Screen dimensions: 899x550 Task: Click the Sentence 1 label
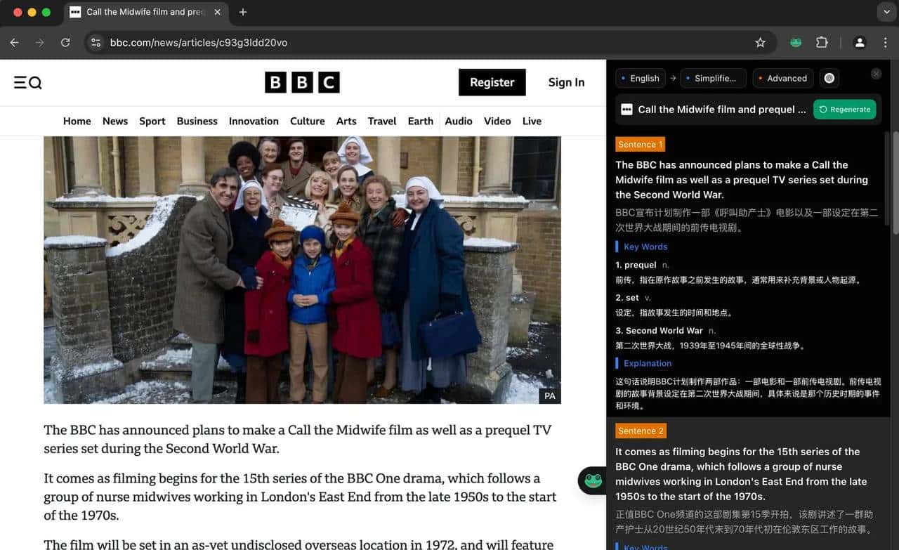(x=640, y=145)
